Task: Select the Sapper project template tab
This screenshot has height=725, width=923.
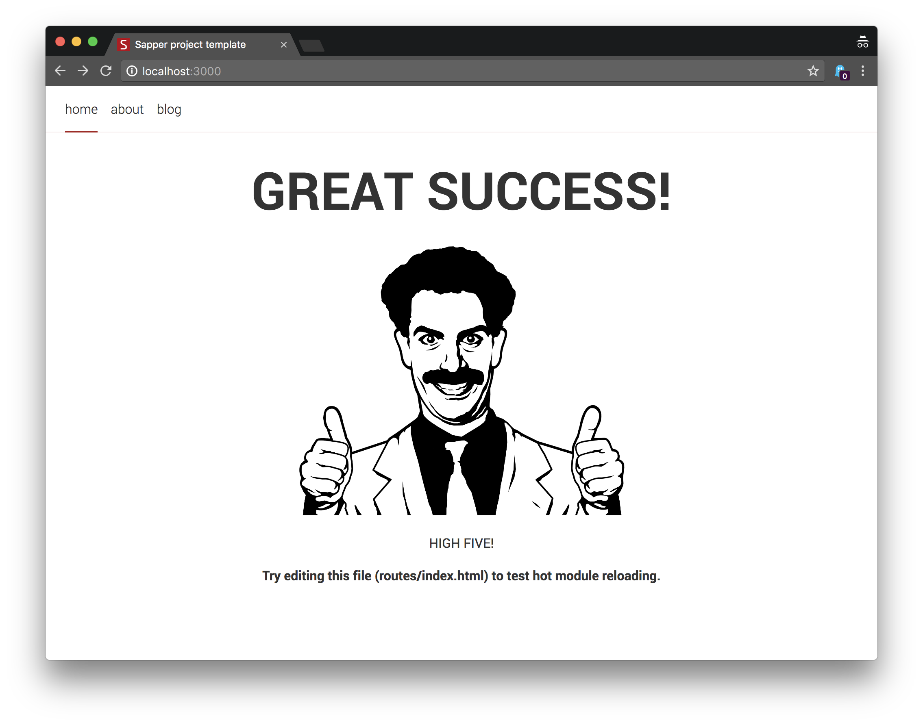Action: pos(203,45)
